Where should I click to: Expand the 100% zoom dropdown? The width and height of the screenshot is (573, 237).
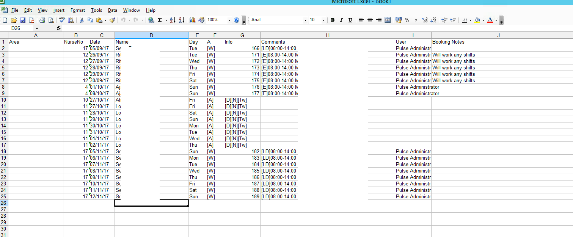[x=229, y=20]
